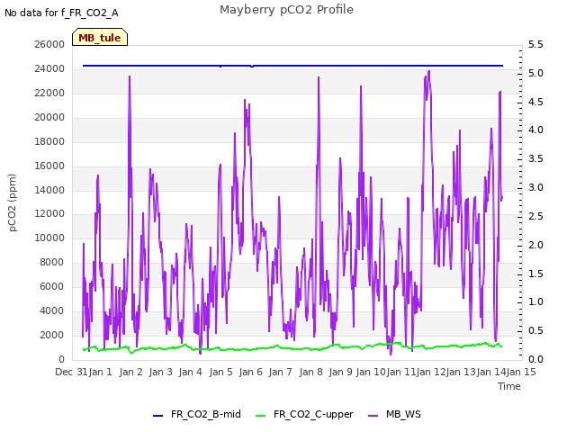Click the Jan 11 x-axis tick label

400,372
